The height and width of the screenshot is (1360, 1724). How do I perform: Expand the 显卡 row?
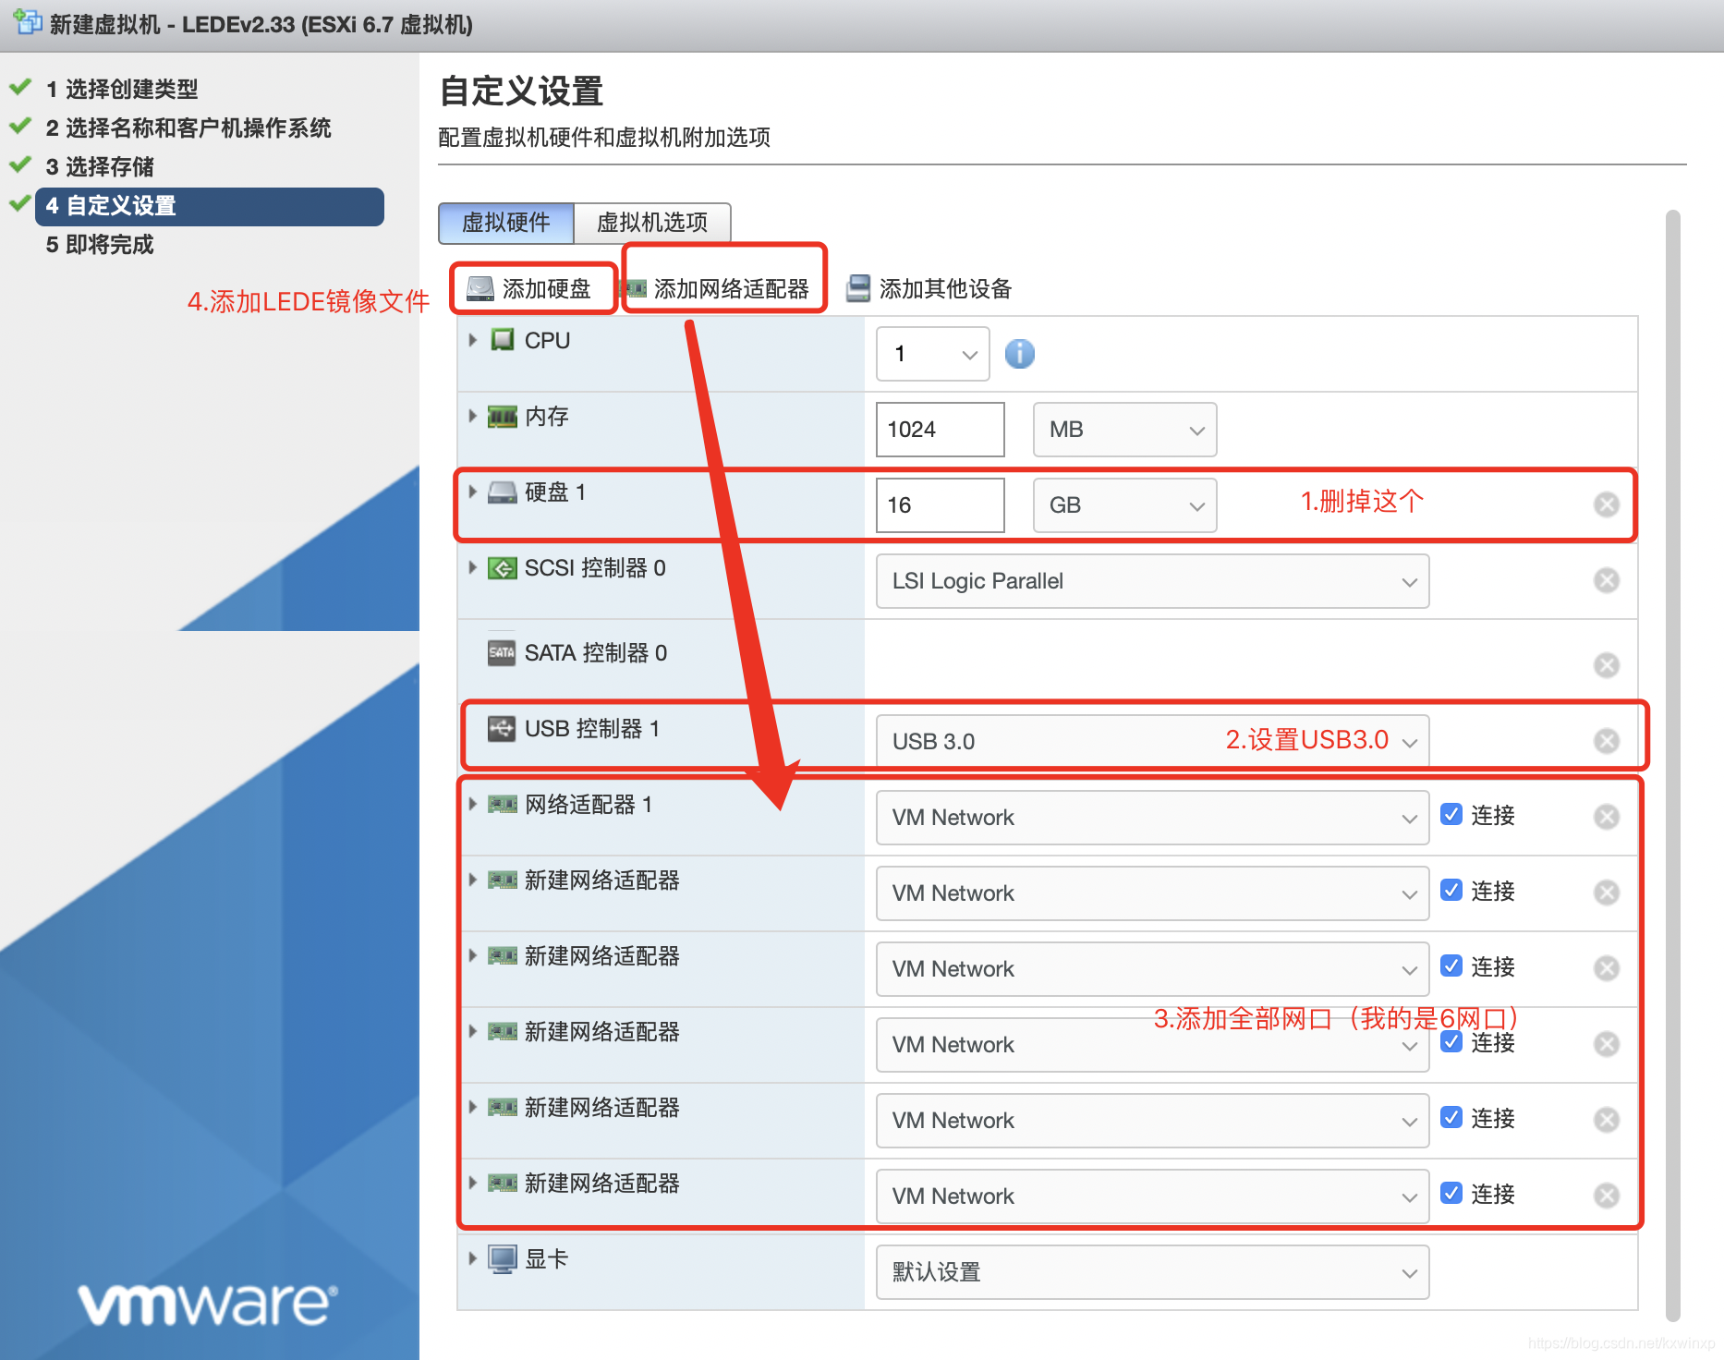click(x=472, y=1258)
